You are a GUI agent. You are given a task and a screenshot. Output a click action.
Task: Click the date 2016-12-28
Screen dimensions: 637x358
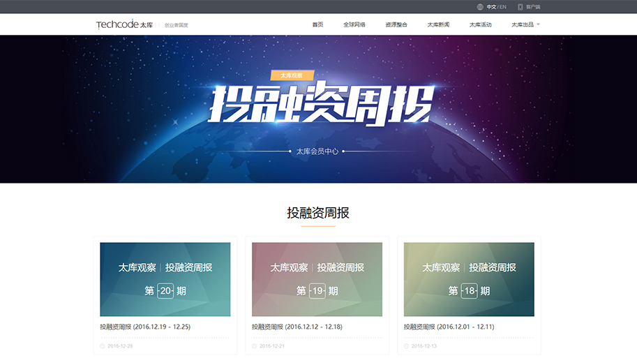[120, 346]
